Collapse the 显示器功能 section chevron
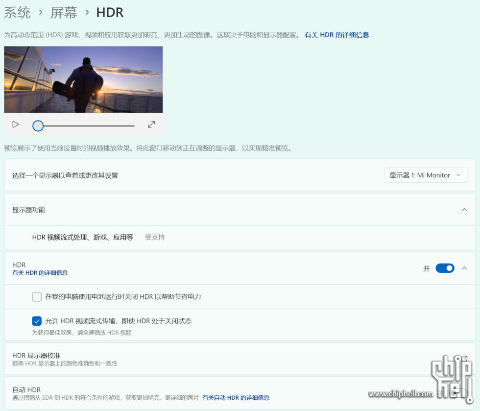480x411 pixels. click(464, 210)
